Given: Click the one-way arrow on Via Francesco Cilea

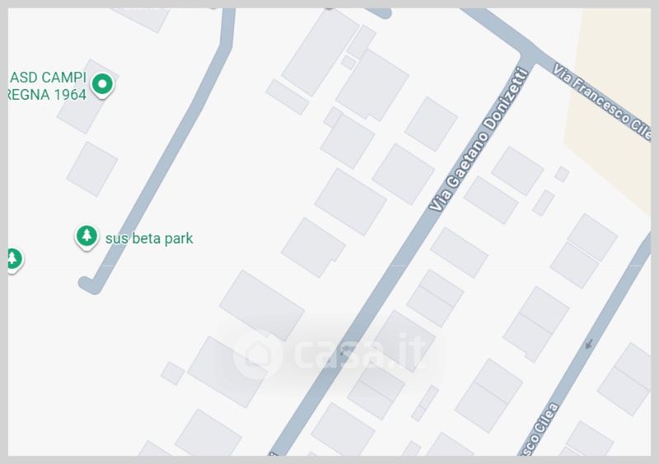Looking at the screenshot, I should 589,344.
